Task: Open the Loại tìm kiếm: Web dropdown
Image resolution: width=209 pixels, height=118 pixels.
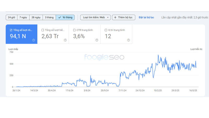Action: pos(95,17)
